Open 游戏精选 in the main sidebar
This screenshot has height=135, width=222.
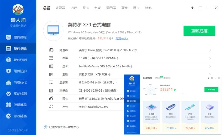point(18,116)
